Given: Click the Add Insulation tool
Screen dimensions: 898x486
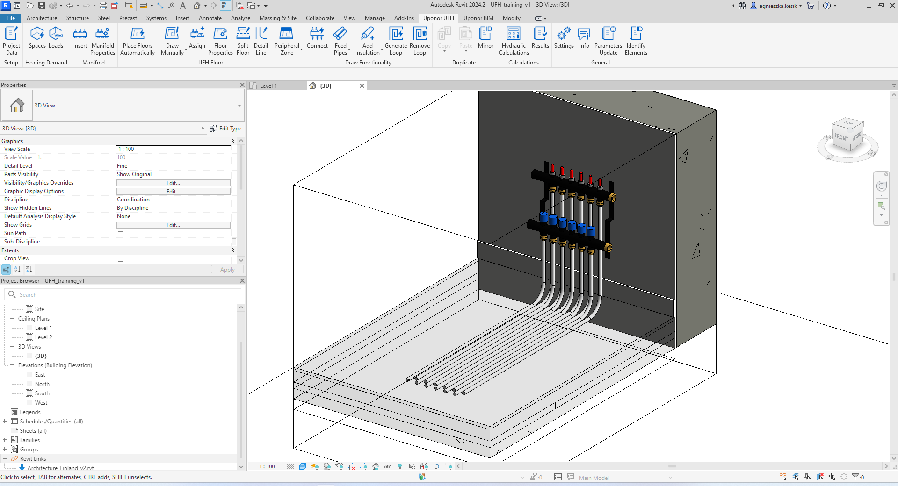Looking at the screenshot, I should 368,41.
